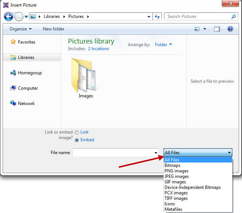Viewport: 242px width, 213px height.
Task: Click the change view icon
Action: (197, 29)
